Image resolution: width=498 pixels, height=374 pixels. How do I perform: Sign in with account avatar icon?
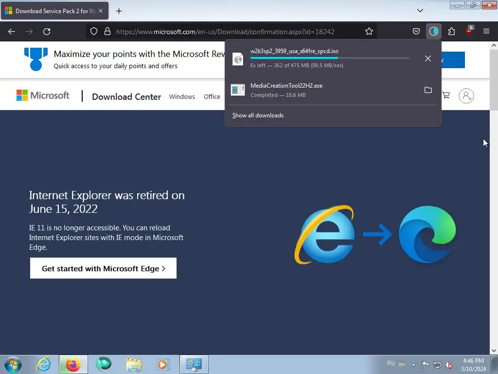click(x=466, y=96)
